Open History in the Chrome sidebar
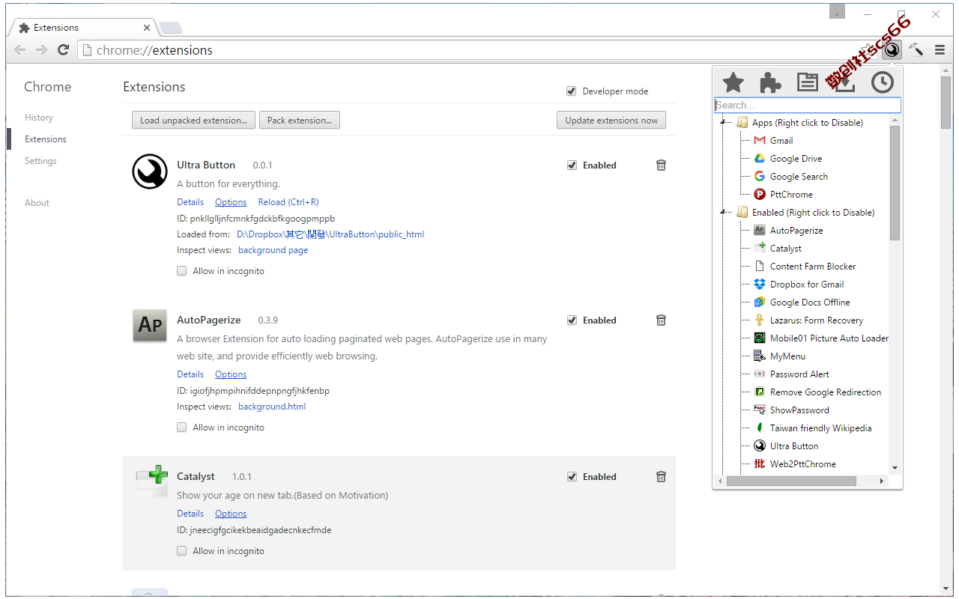959x599 pixels. pos(39,118)
